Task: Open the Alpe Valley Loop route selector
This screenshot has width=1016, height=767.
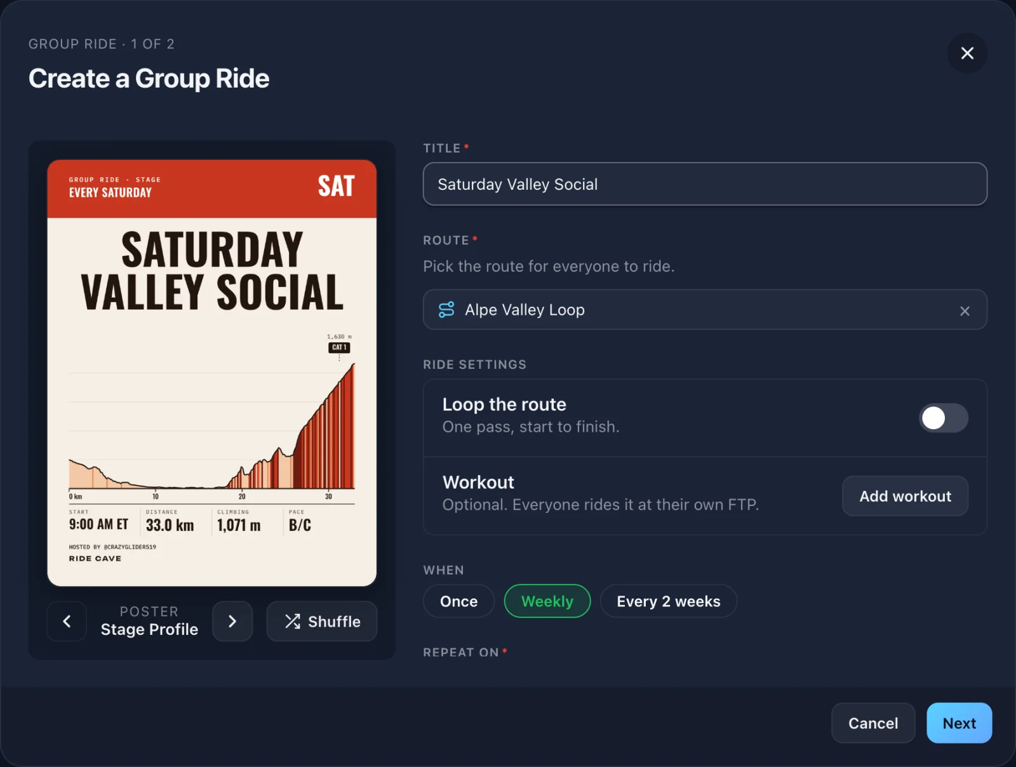Action: [705, 310]
